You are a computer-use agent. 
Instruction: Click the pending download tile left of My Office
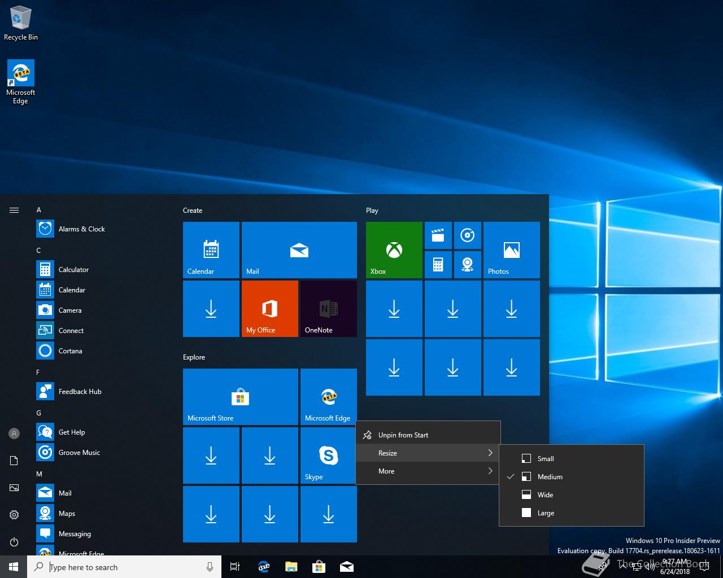211,309
